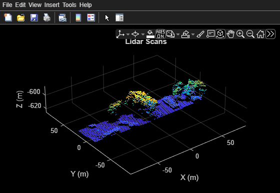The width and height of the screenshot is (280, 193).
Task: Open a file with the folder icon
Action: (x=21, y=17)
